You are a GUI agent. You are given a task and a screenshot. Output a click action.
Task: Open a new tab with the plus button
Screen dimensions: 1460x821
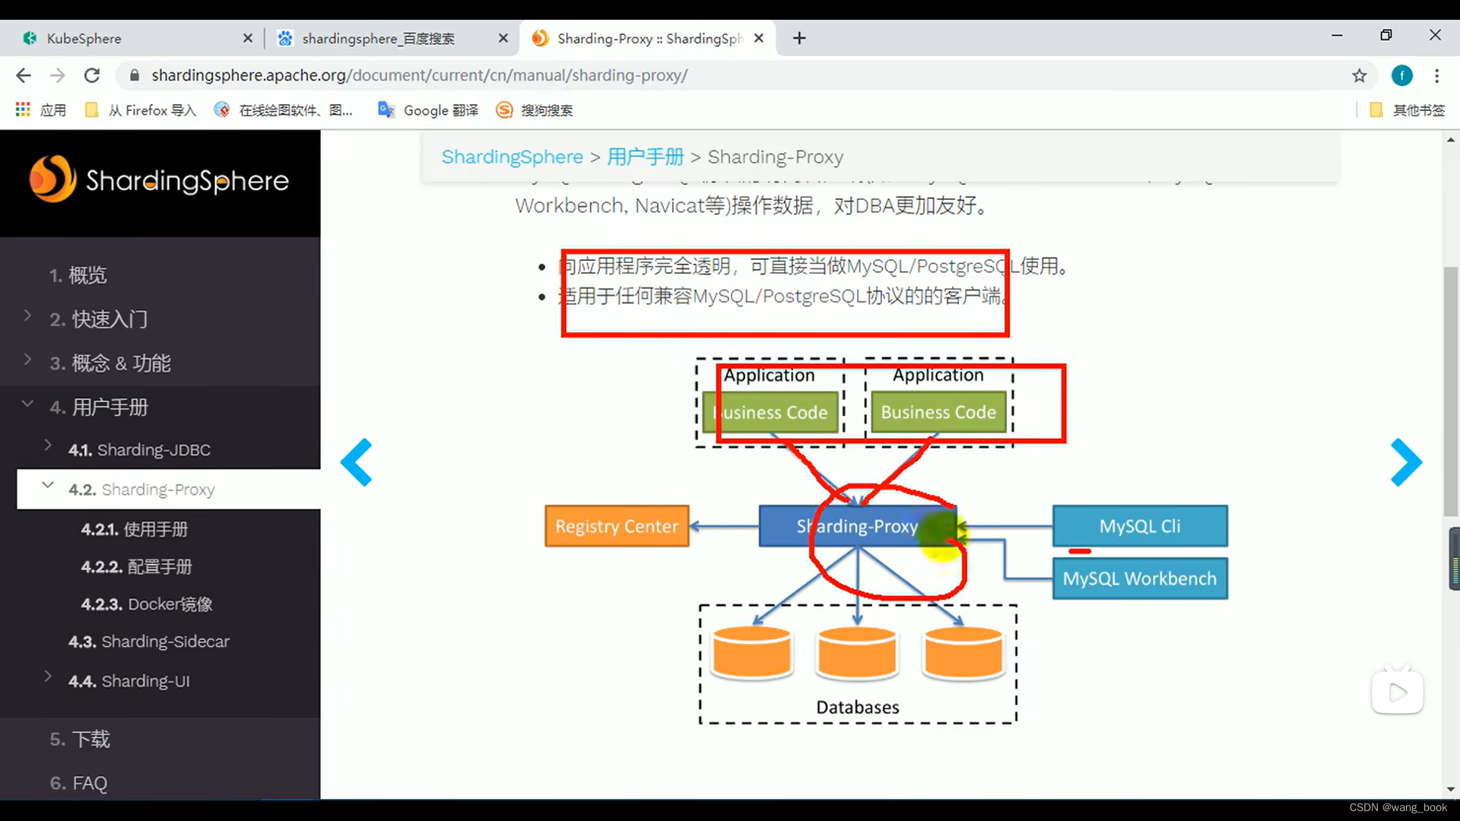pyautogui.click(x=799, y=38)
